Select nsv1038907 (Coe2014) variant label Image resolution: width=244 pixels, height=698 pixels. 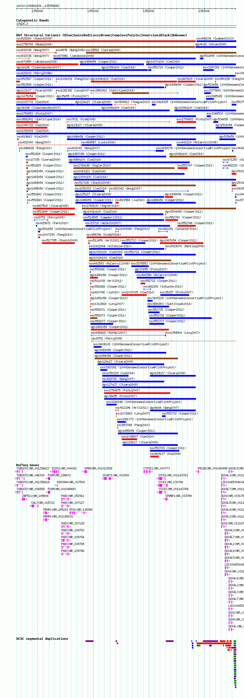[x=138, y=436]
